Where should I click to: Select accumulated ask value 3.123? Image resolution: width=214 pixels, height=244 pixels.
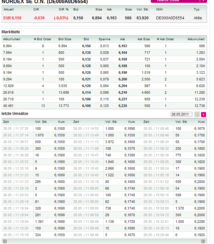(200, 73)
